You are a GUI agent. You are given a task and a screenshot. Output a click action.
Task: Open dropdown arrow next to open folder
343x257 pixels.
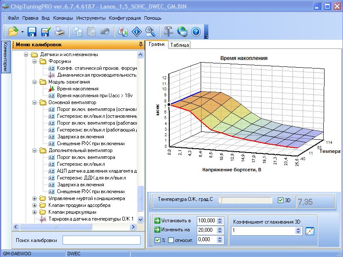pos(22,32)
